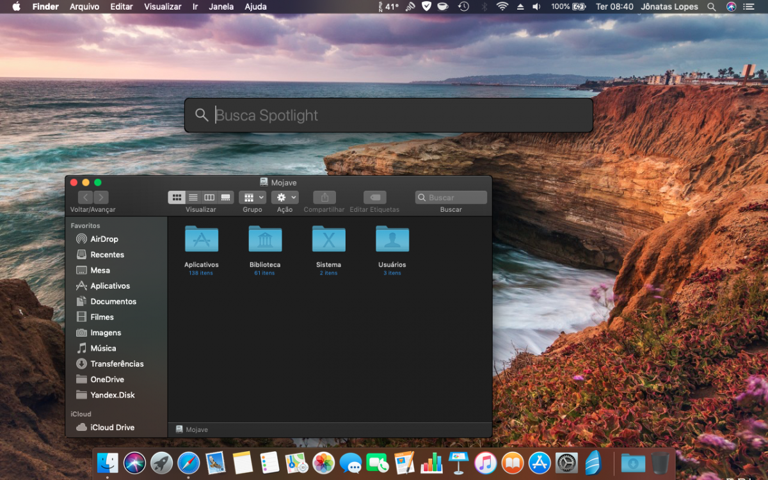Open the Ação gear dropdown

tap(285, 198)
